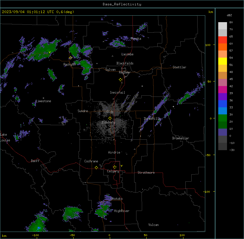Click the Sylvan label
The height and width of the screenshot is (239, 244).
[110, 70]
